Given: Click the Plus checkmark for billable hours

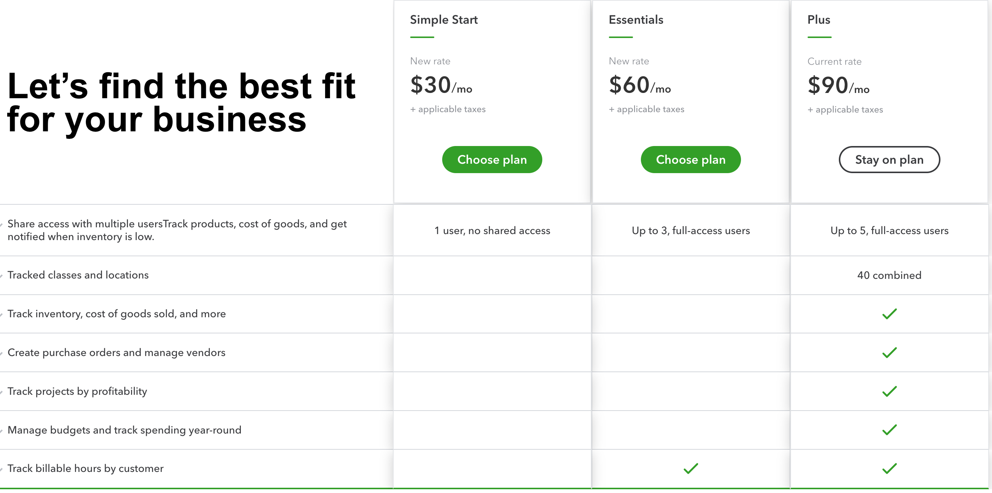Looking at the screenshot, I should click(x=890, y=468).
